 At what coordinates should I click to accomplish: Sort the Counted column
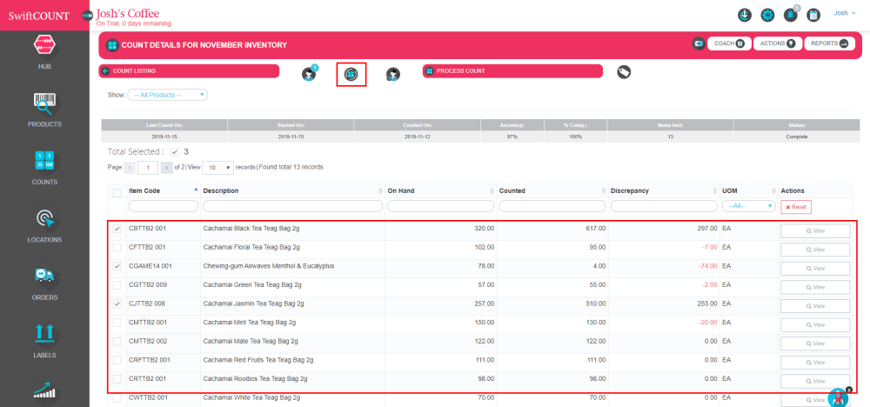(x=603, y=190)
